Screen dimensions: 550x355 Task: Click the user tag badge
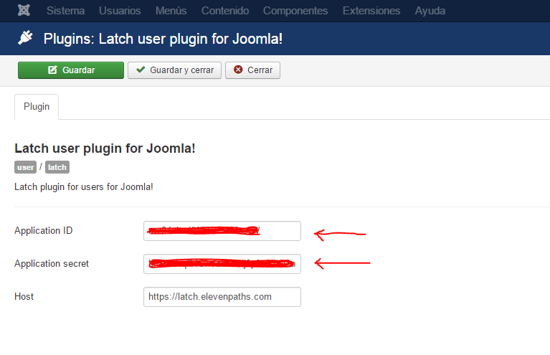(x=25, y=167)
